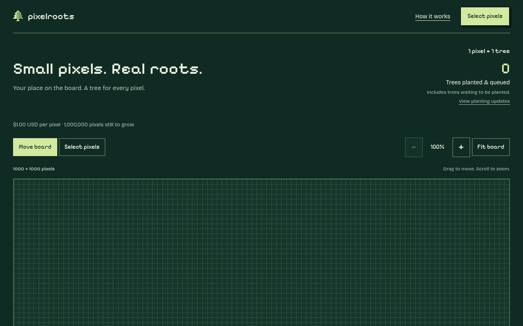Click the pixel grid board canvas
523x326 pixels.
(261, 252)
